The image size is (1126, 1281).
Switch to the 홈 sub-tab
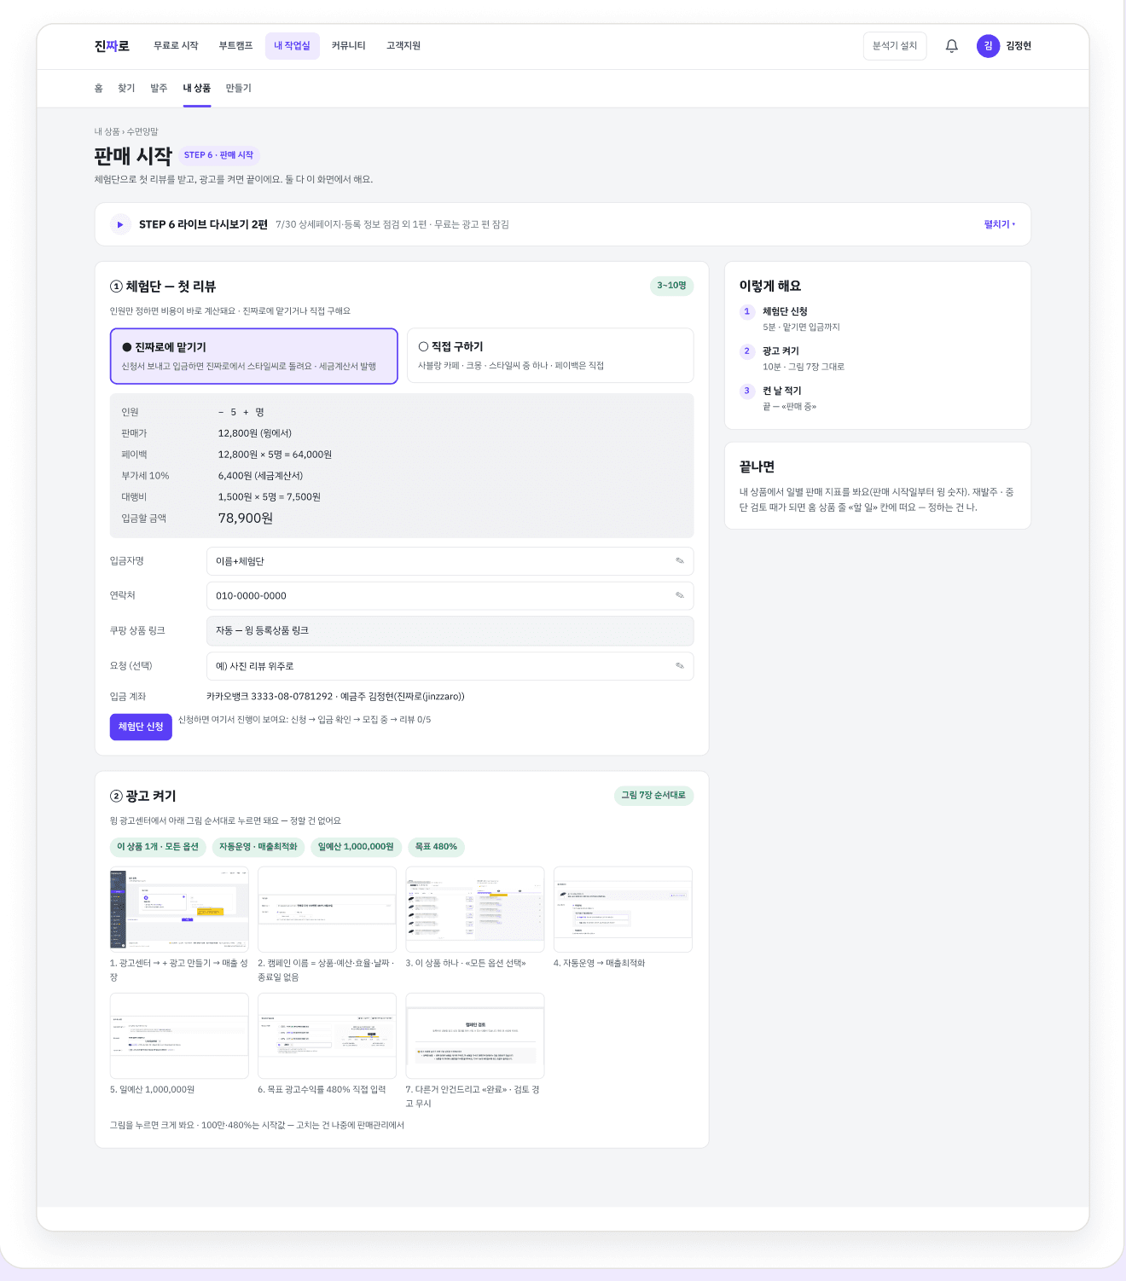pos(99,88)
